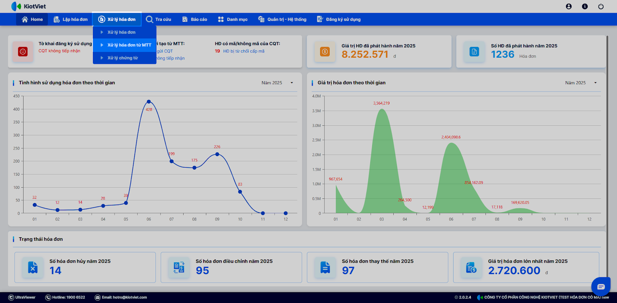Open the Báo cáo menu
The width and height of the screenshot is (617, 303).
pyautogui.click(x=195, y=19)
